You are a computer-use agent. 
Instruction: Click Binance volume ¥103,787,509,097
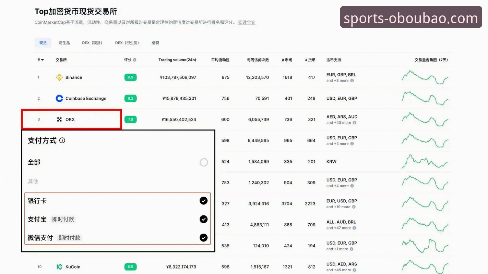point(178,77)
